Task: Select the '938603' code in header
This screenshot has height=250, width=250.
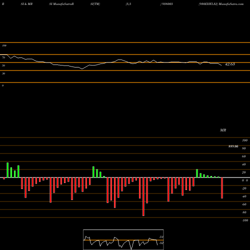Action: pyautogui.click(x=167, y=4)
